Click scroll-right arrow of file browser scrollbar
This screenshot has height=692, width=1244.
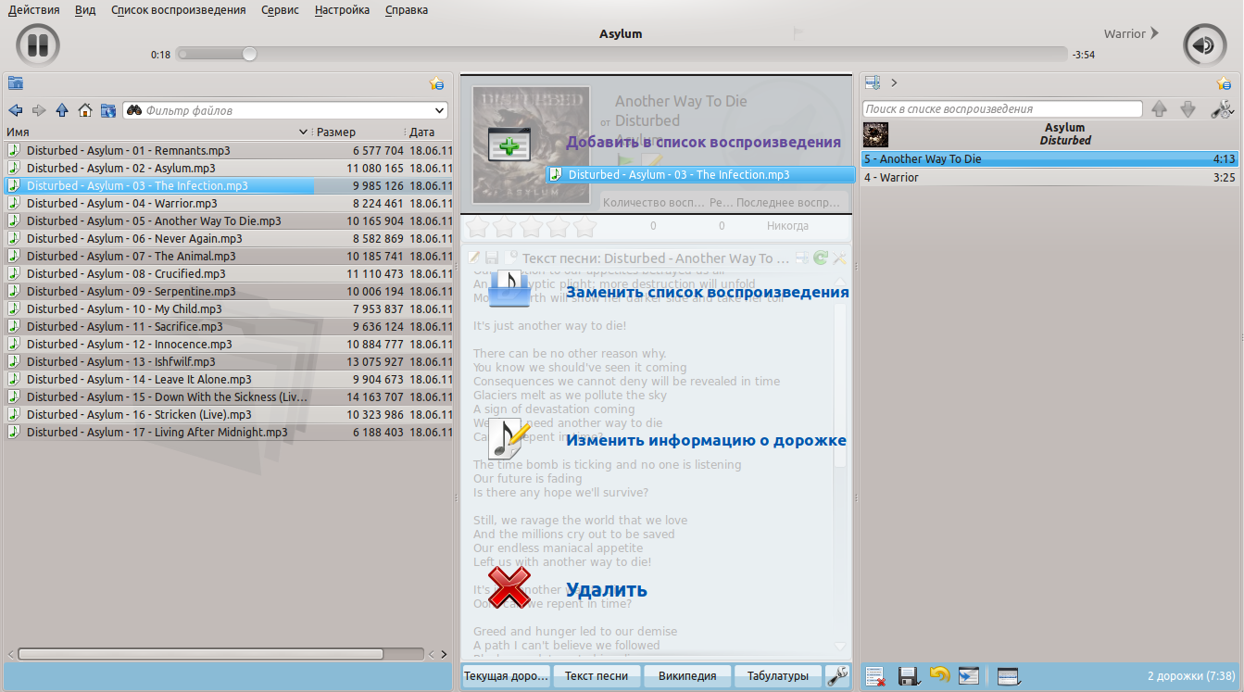tap(444, 654)
